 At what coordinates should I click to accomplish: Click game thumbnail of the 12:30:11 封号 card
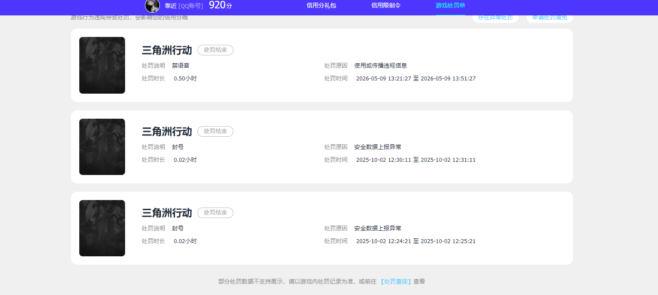click(102, 147)
